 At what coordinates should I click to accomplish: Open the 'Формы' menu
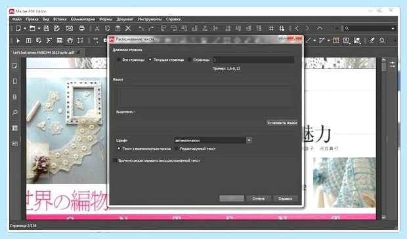point(106,19)
